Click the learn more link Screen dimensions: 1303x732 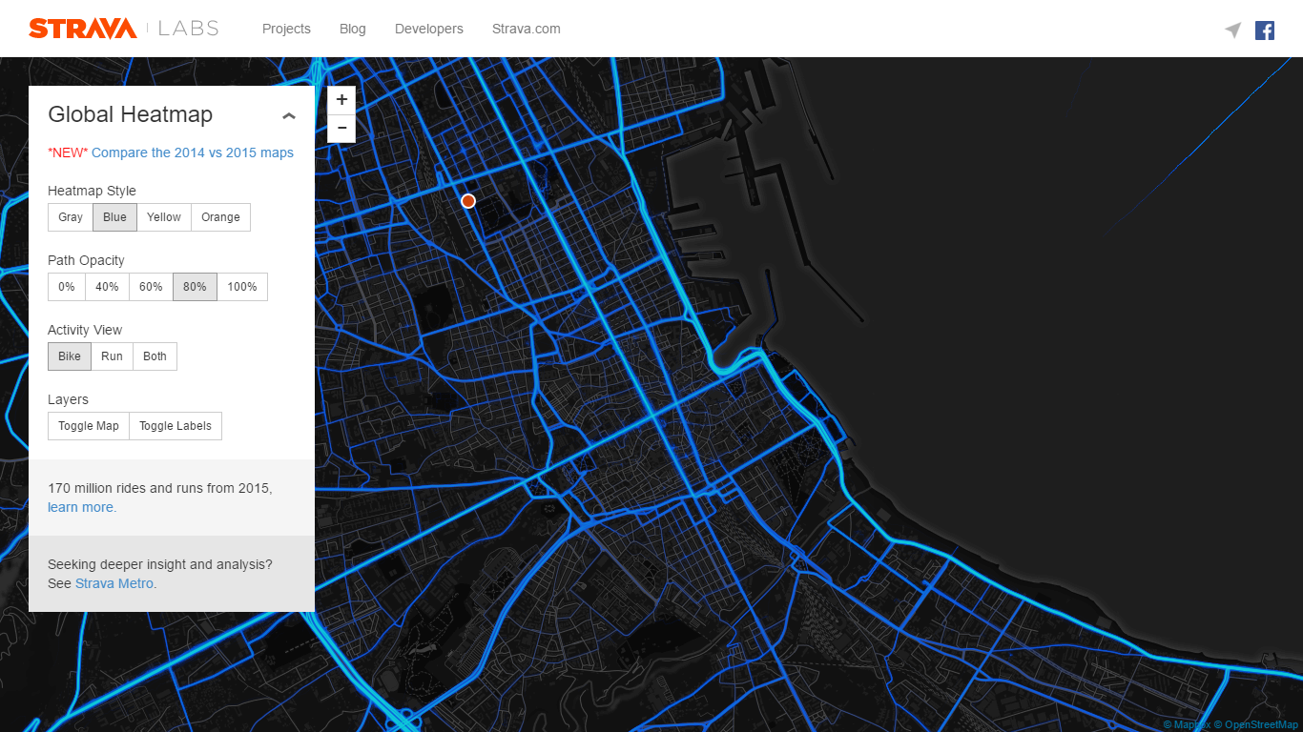[81, 507]
